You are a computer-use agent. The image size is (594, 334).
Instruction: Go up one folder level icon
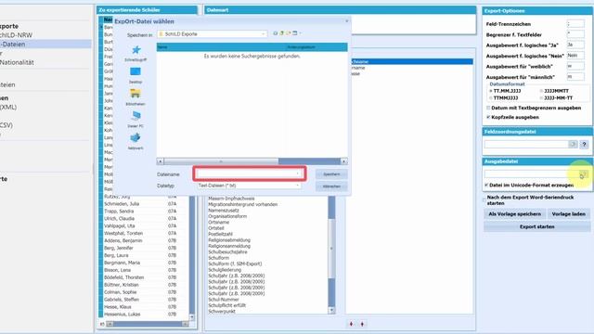click(281, 33)
